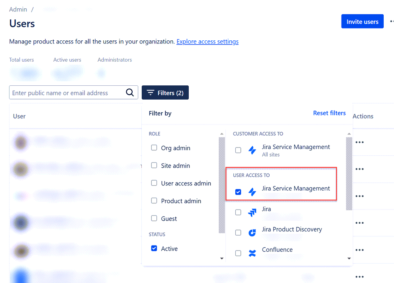Click the Jira Product Discovery icon

(252, 233)
